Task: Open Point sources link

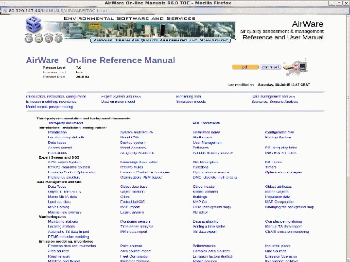Action: coord(131,246)
